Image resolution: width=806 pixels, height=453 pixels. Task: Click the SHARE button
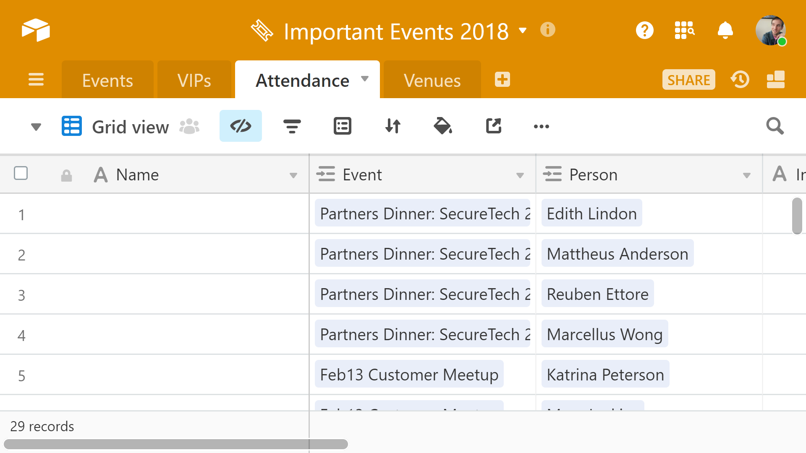(x=688, y=80)
